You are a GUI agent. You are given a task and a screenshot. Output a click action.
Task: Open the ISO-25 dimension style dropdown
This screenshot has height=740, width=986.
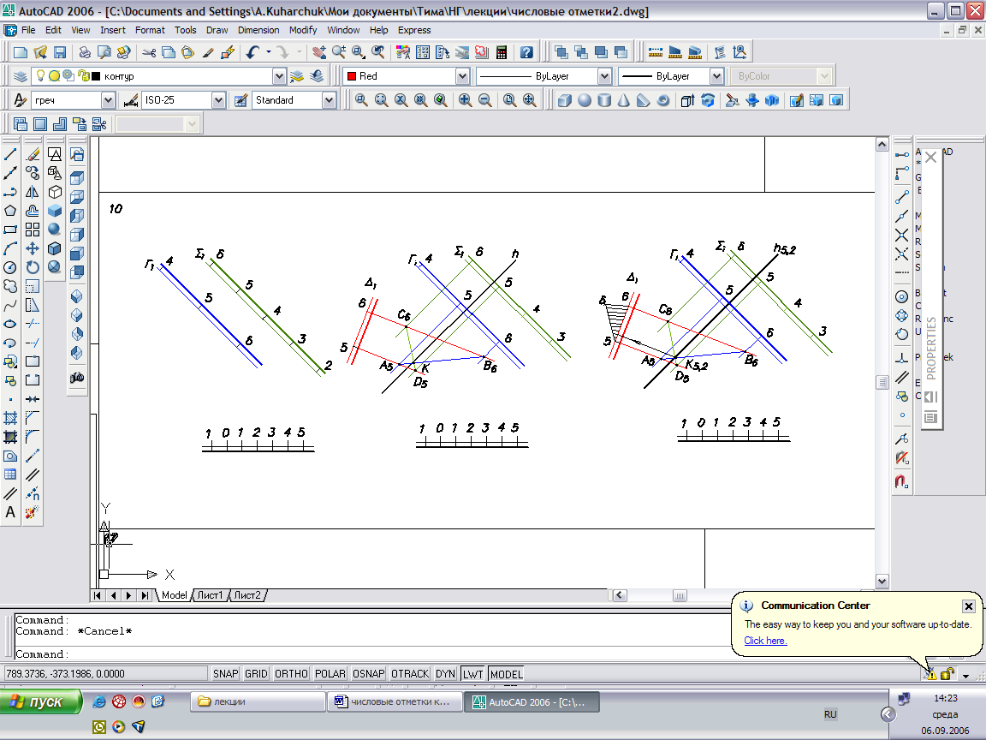[x=217, y=100]
